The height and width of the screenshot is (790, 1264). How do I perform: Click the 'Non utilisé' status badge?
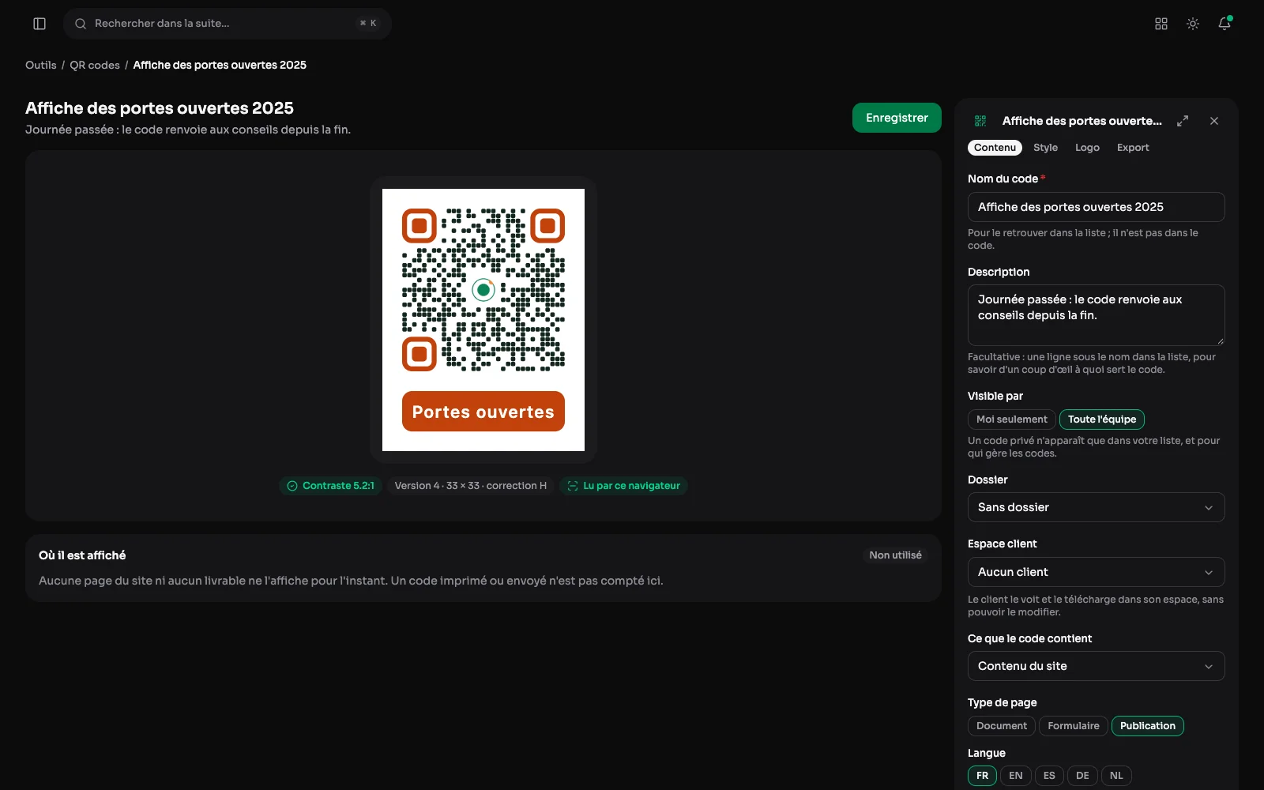tap(895, 555)
